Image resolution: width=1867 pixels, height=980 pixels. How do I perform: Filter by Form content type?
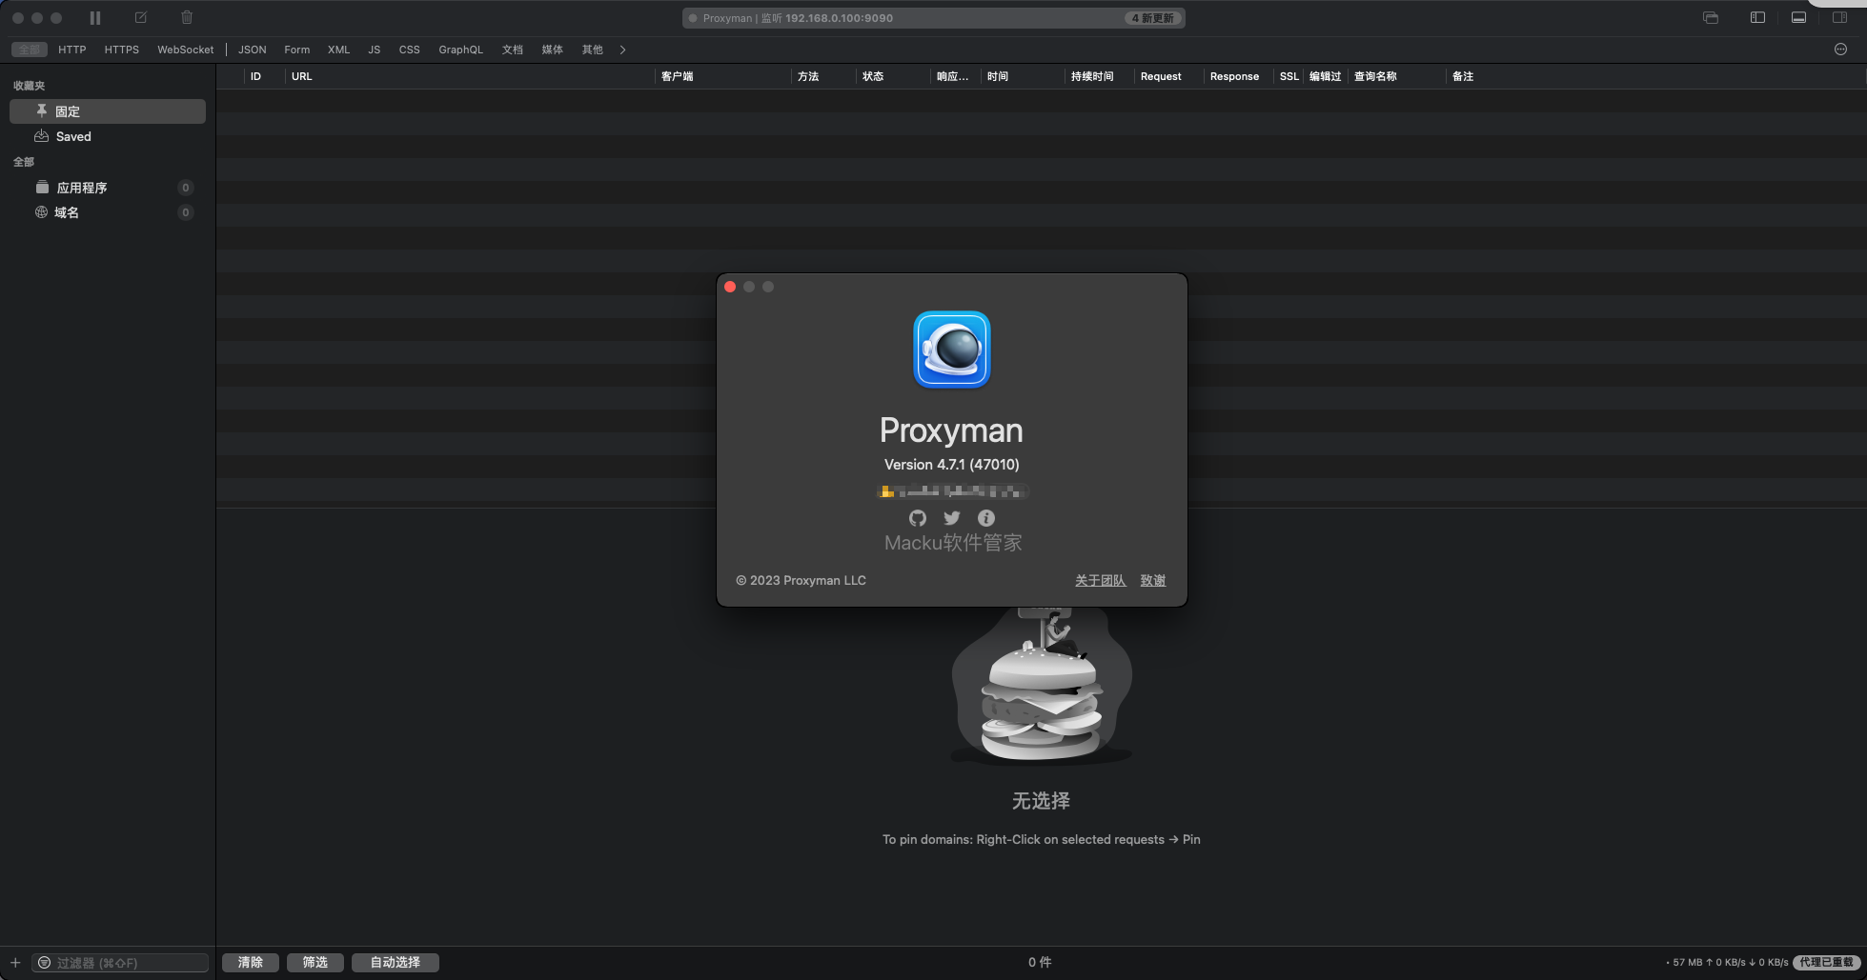(297, 50)
